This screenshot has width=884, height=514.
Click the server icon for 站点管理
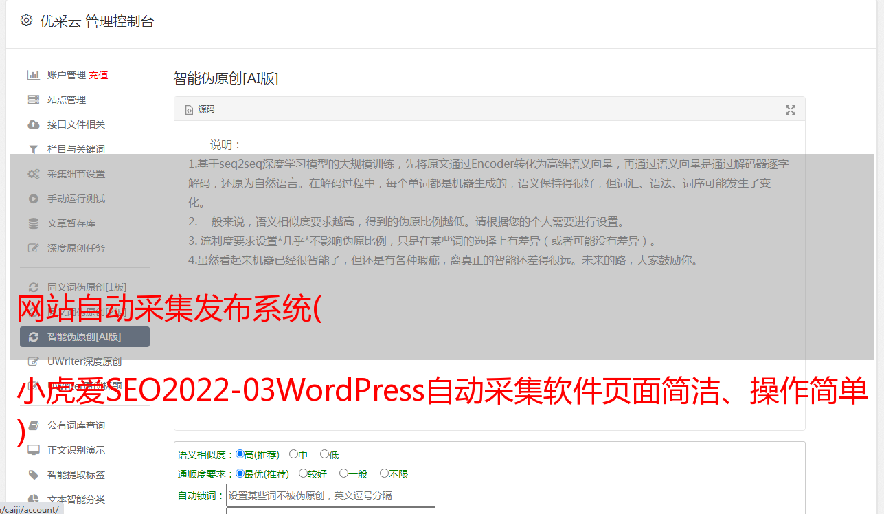[x=33, y=100]
